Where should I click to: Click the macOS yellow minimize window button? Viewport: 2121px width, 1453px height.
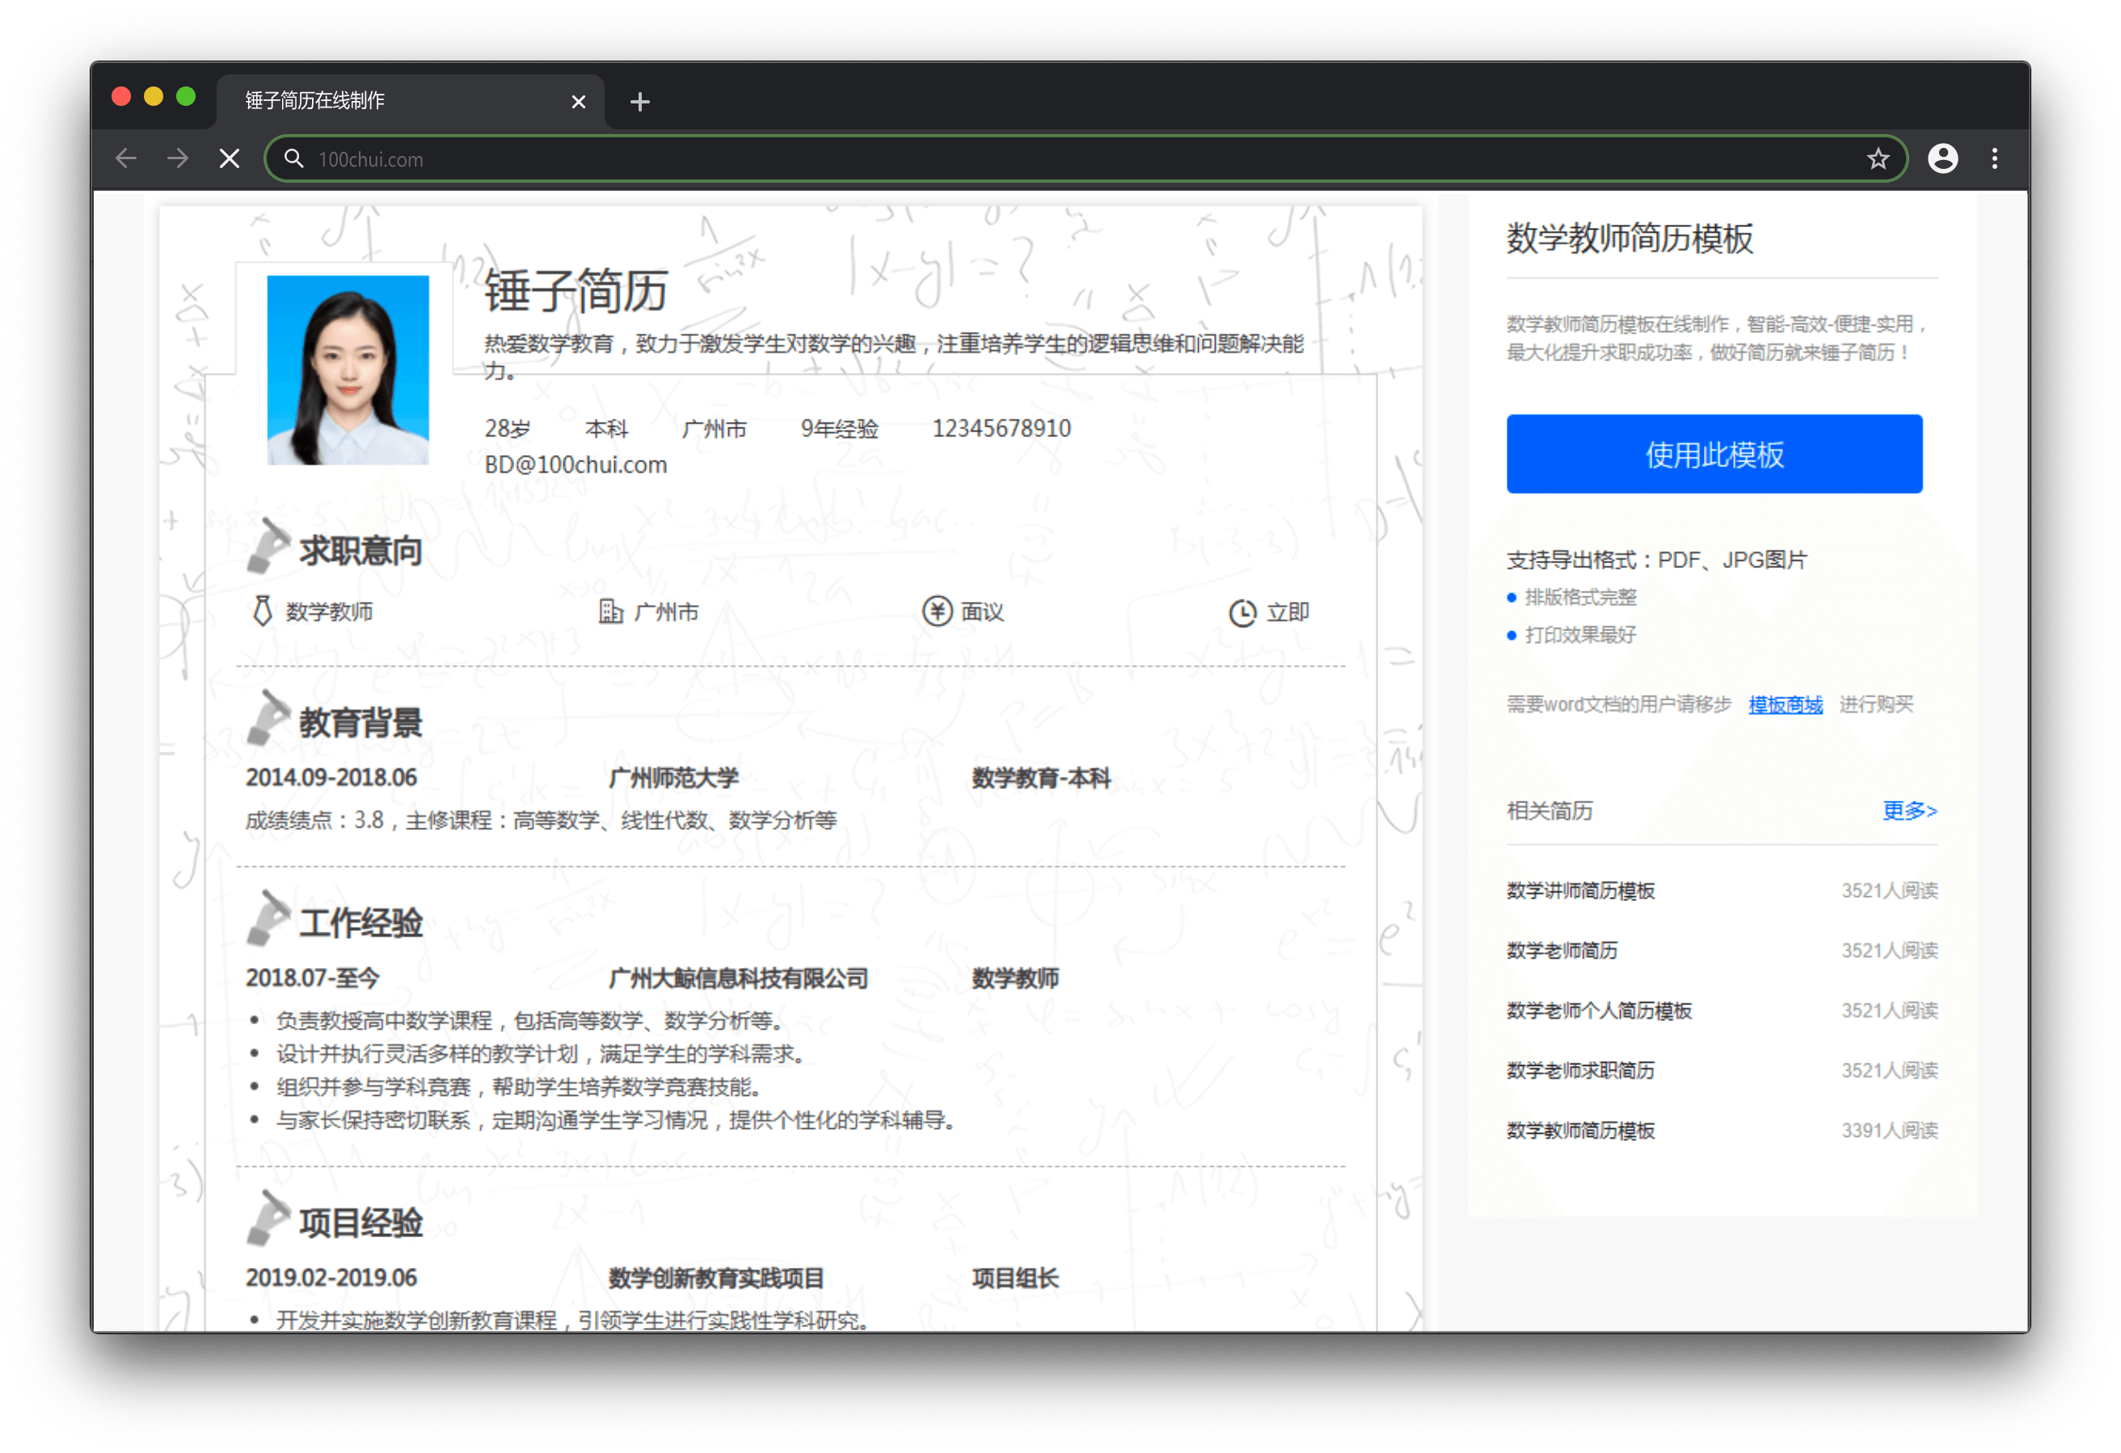pyautogui.click(x=154, y=96)
